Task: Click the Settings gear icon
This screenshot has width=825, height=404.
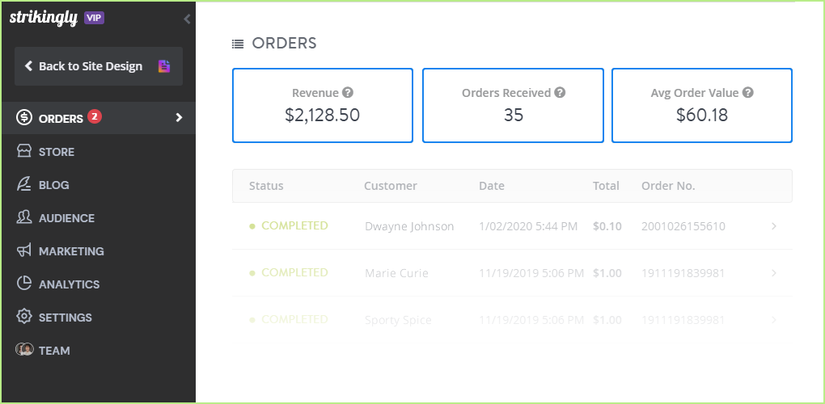Action: 24,317
